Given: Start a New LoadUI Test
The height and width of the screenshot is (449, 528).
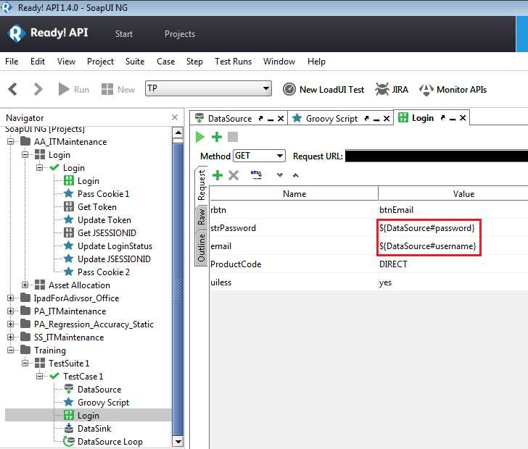Looking at the screenshot, I should pos(323,90).
